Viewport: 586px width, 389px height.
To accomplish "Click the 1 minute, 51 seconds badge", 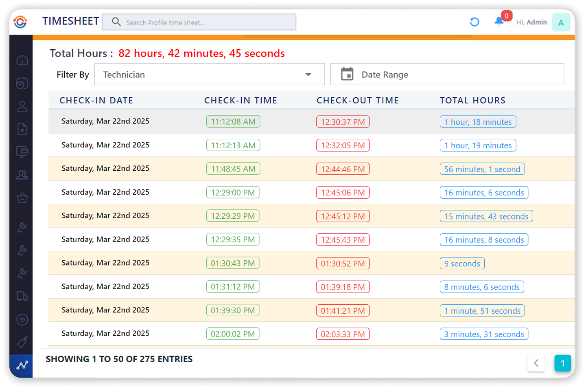I will point(482,311).
